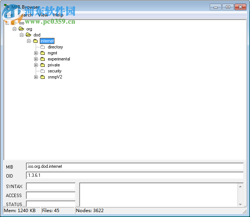
Task: Select the security tree label
Action: (54, 71)
